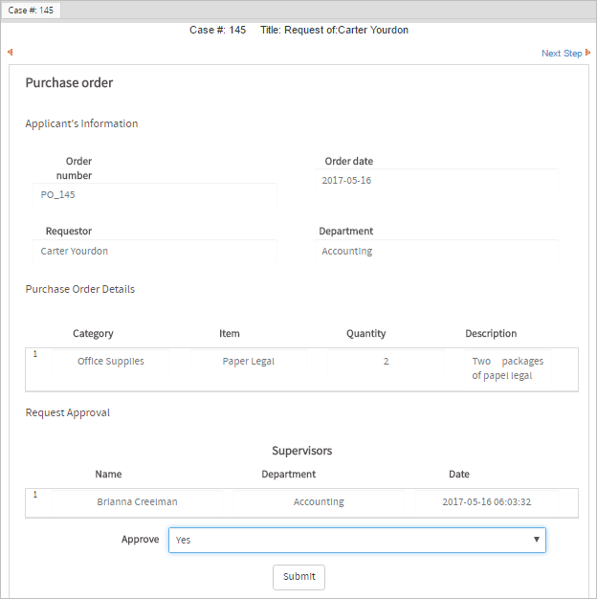Click the applicant's Department field Accounting
This screenshot has height=599, width=597.
pyautogui.click(x=436, y=251)
